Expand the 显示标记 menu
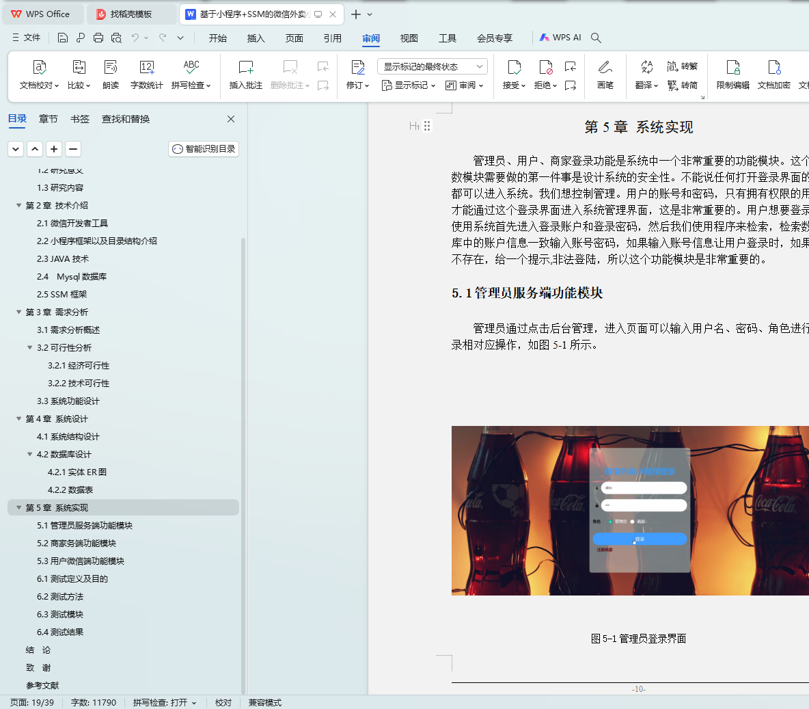This screenshot has height=709, width=809. pyautogui.click(x=409, y=85)
